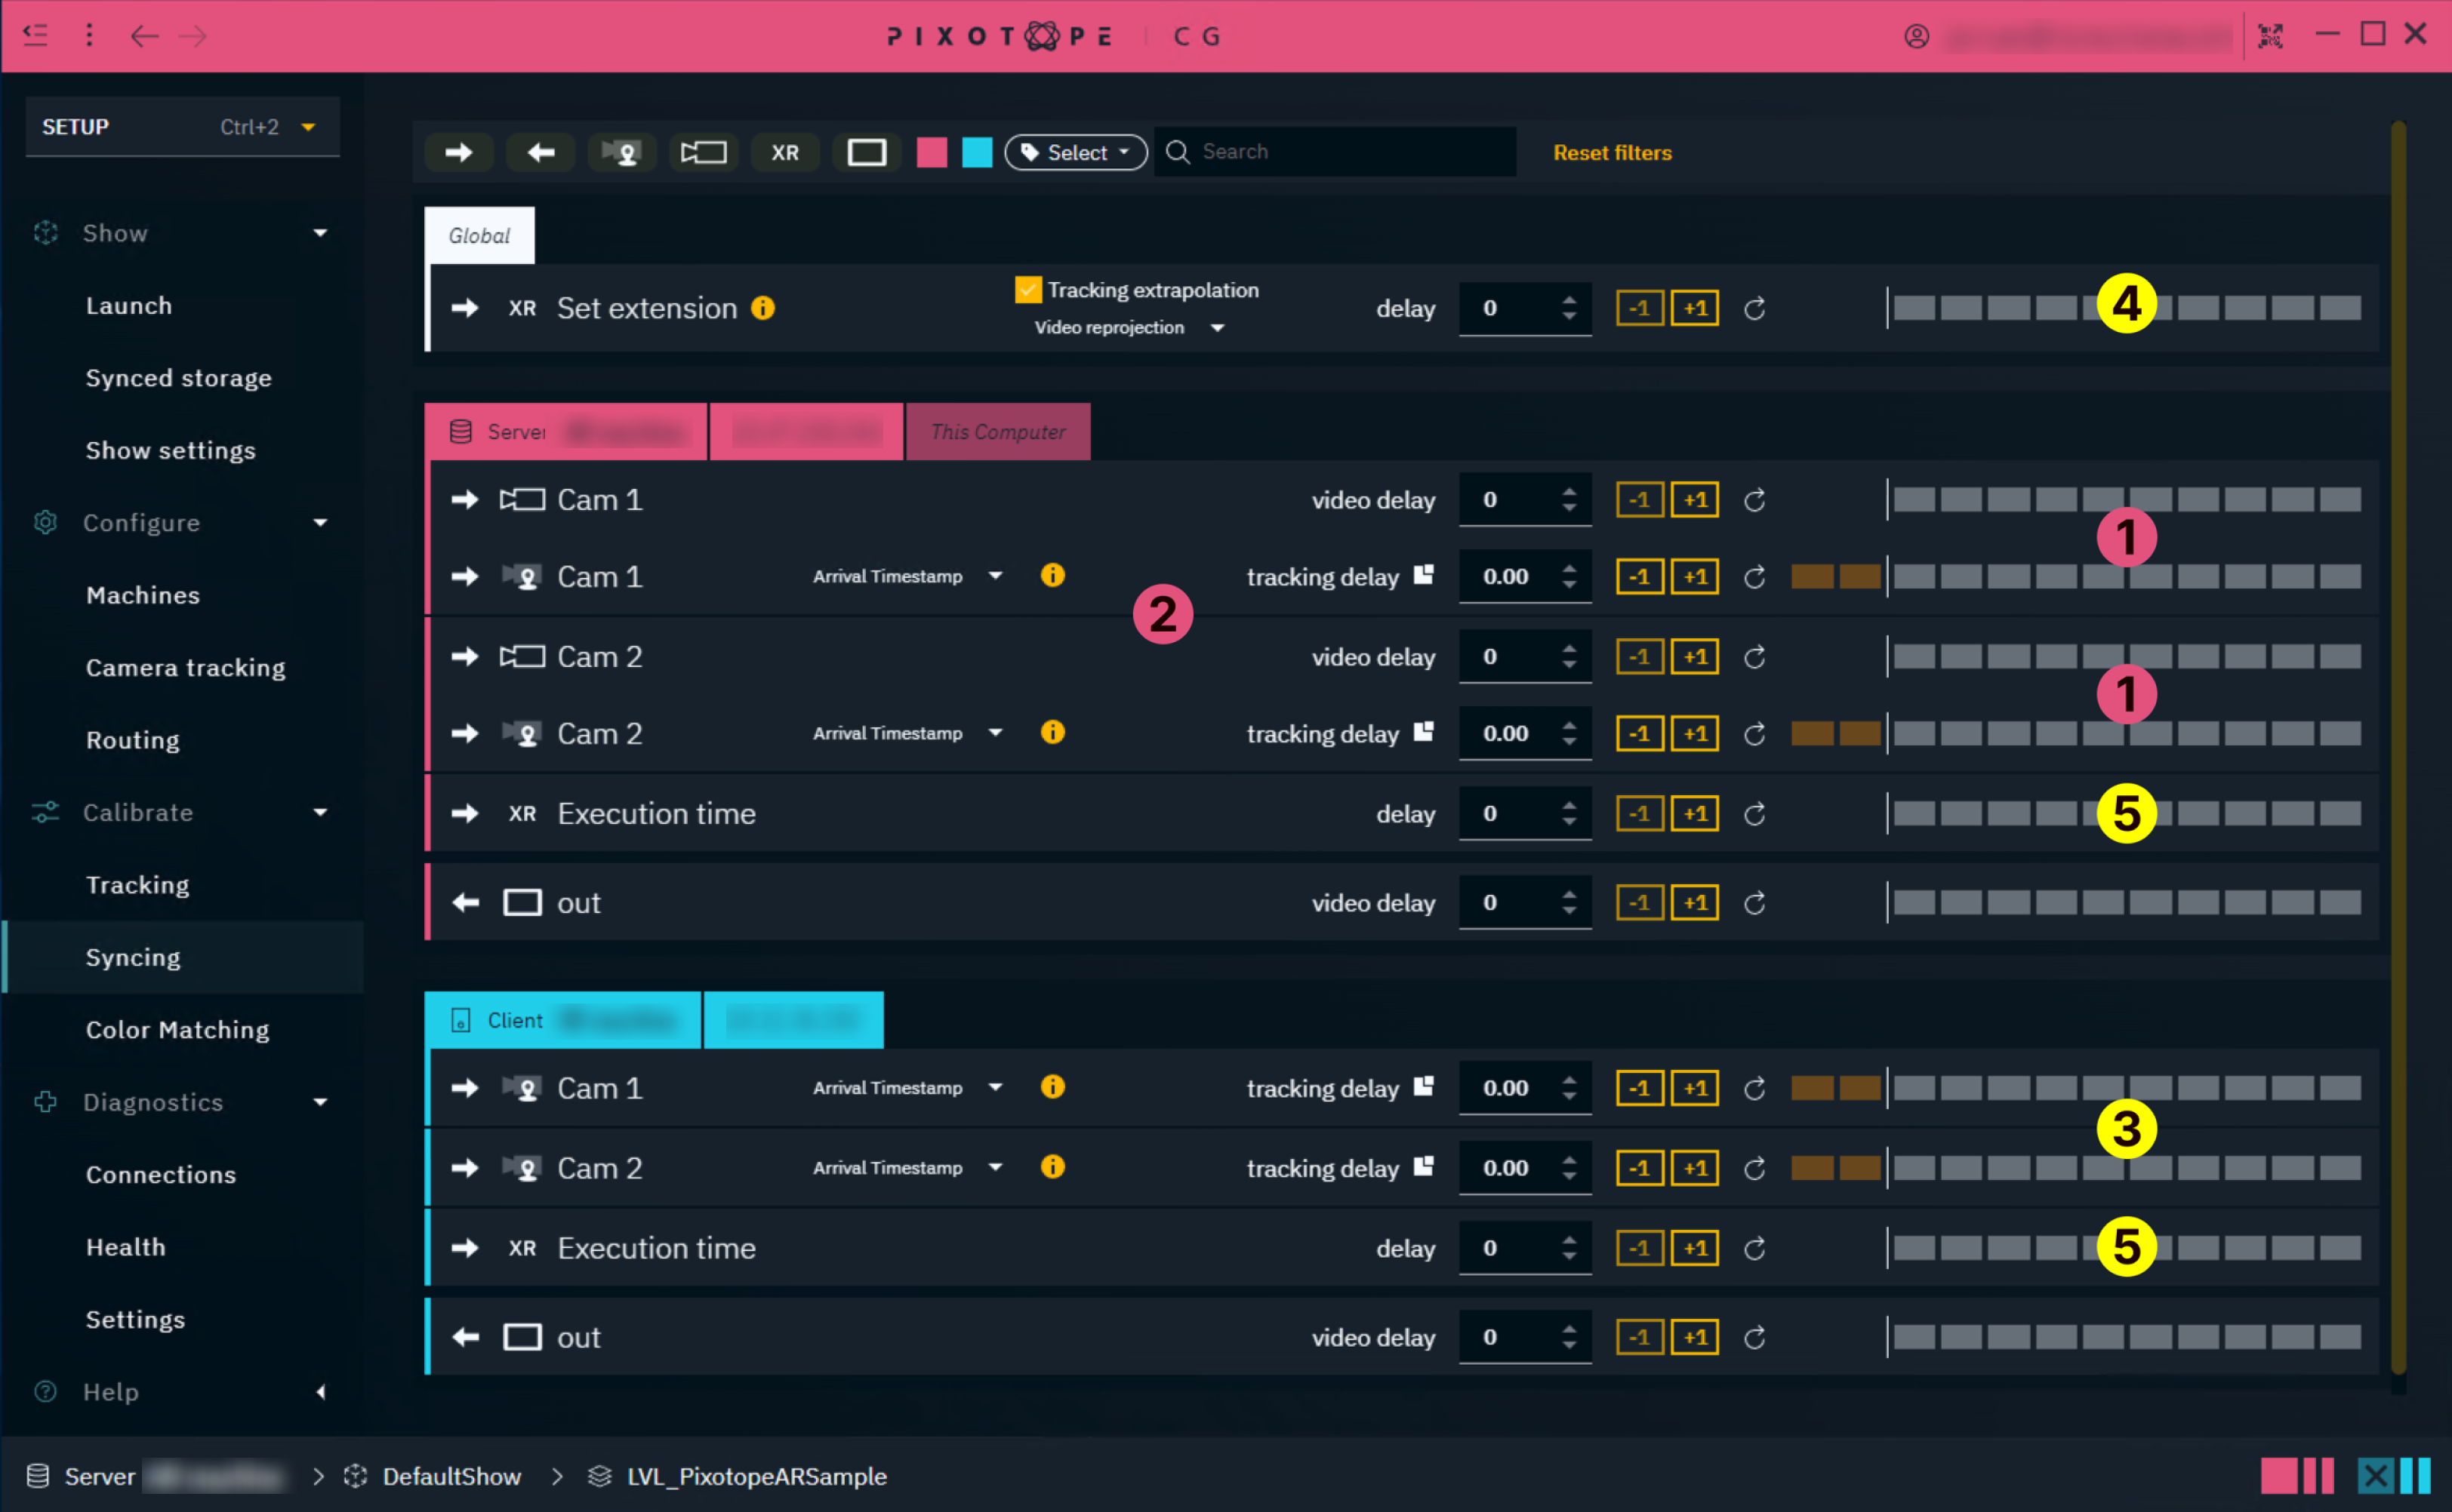Toggle the pink server color filter
2452x1512 pixels.
932,152
